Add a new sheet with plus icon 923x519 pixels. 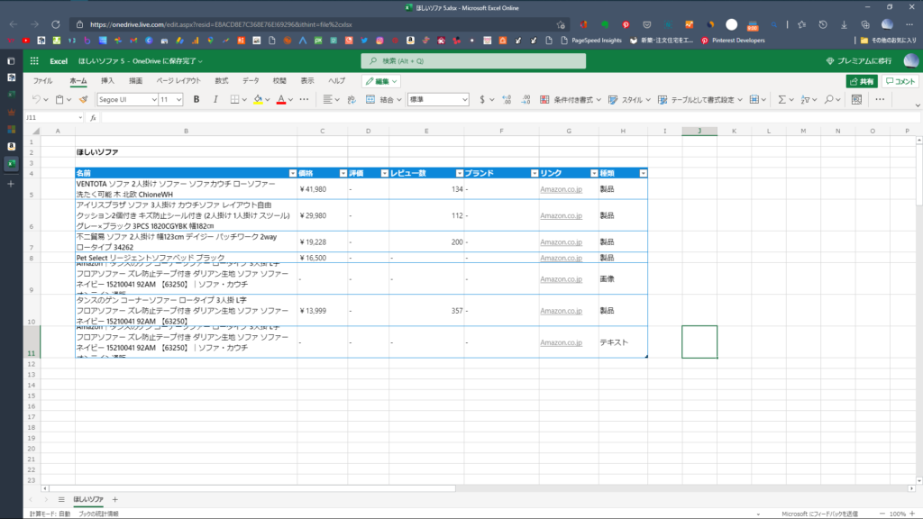[114, 499]
